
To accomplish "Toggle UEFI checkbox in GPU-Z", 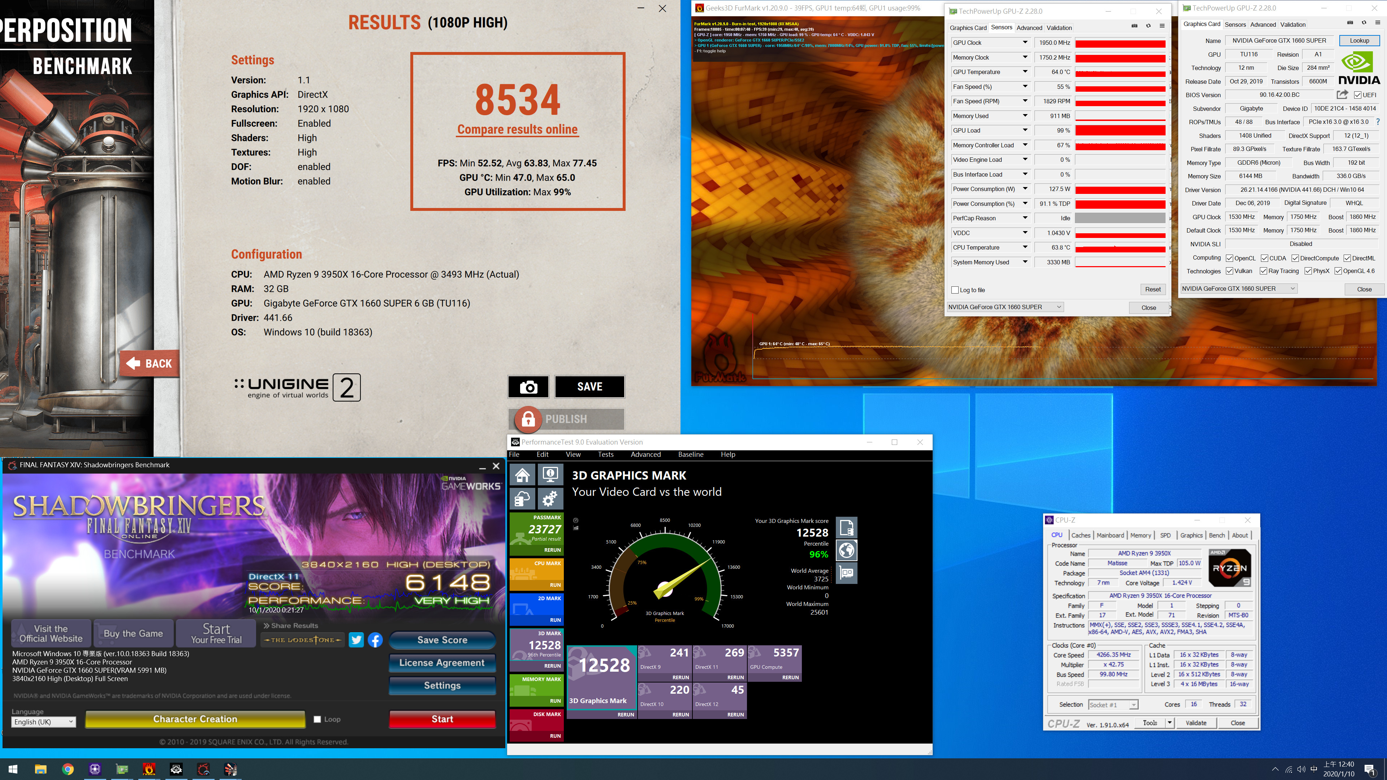I will coord(1358,95).
